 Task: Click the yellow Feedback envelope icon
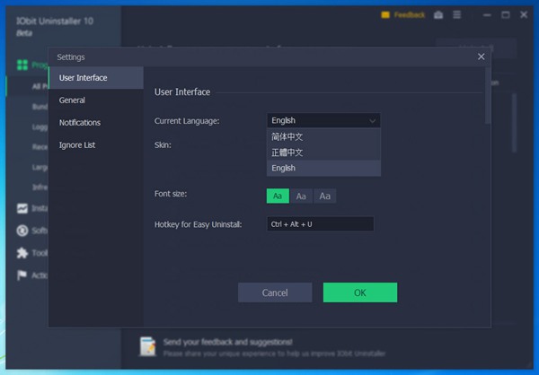tap(385, 14)
